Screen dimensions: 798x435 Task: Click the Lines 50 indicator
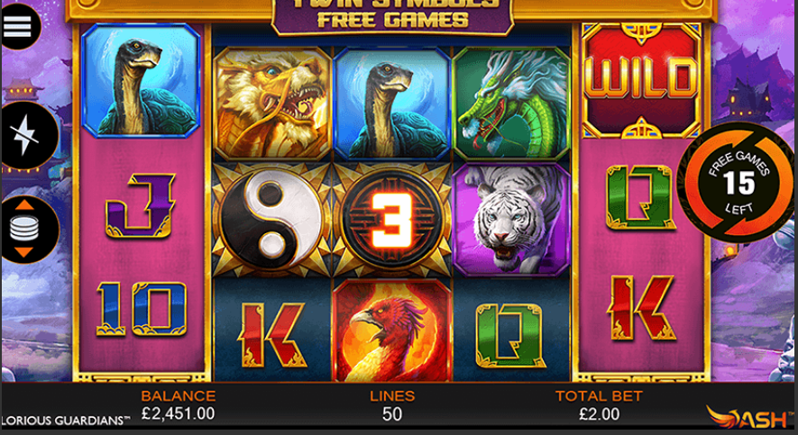click(392, 405)
